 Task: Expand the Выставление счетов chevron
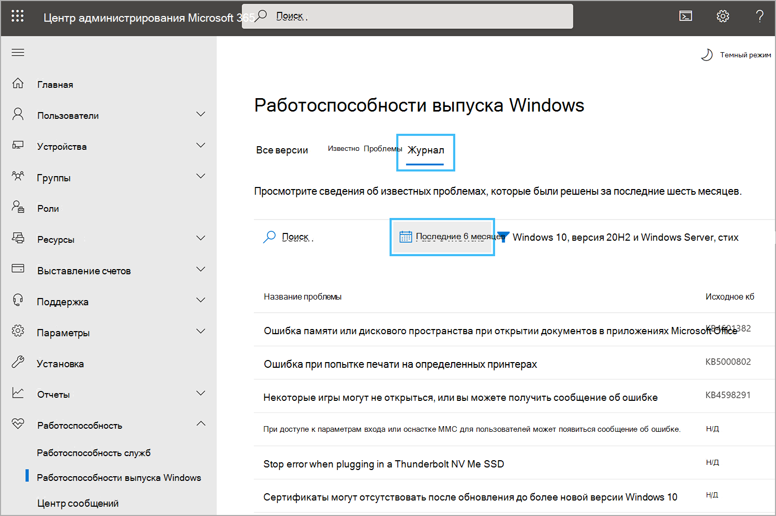tap(201, 269)
